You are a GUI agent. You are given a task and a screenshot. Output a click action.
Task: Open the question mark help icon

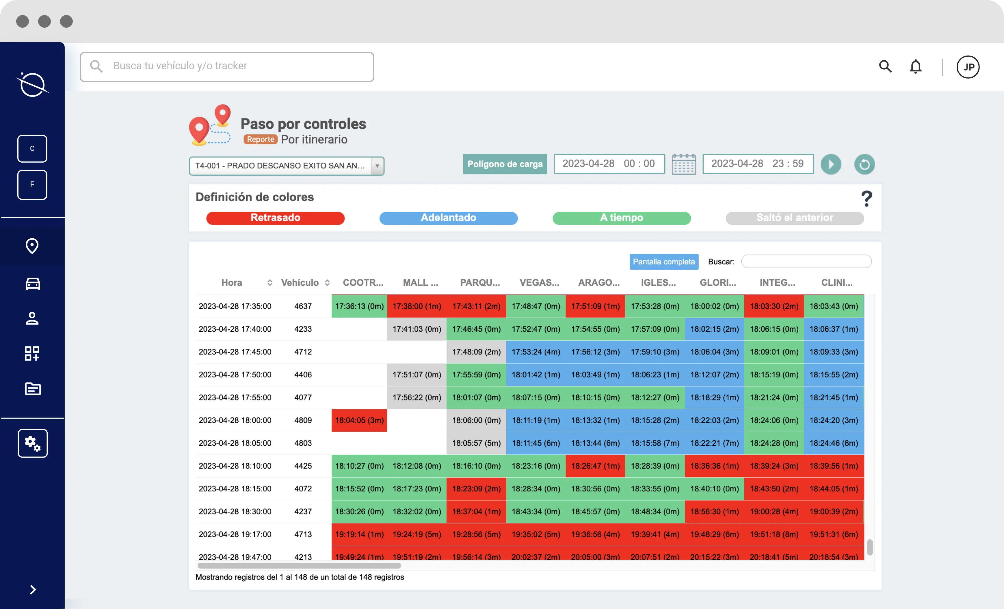tap(867, 198)
